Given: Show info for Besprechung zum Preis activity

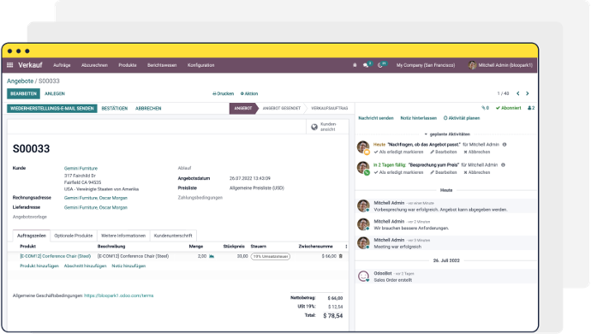Looking at the screenshot, I should (503, 164).
